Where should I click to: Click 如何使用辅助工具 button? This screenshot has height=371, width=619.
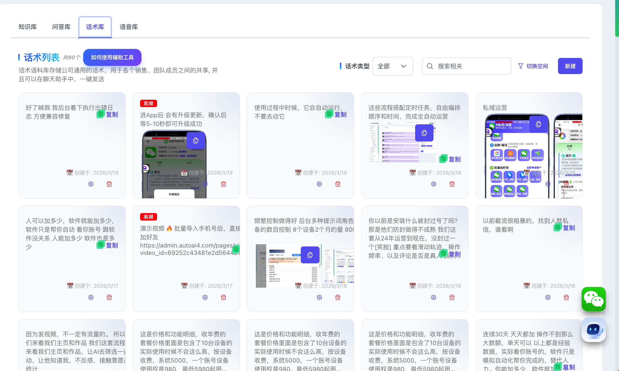(x=112, y=57)
